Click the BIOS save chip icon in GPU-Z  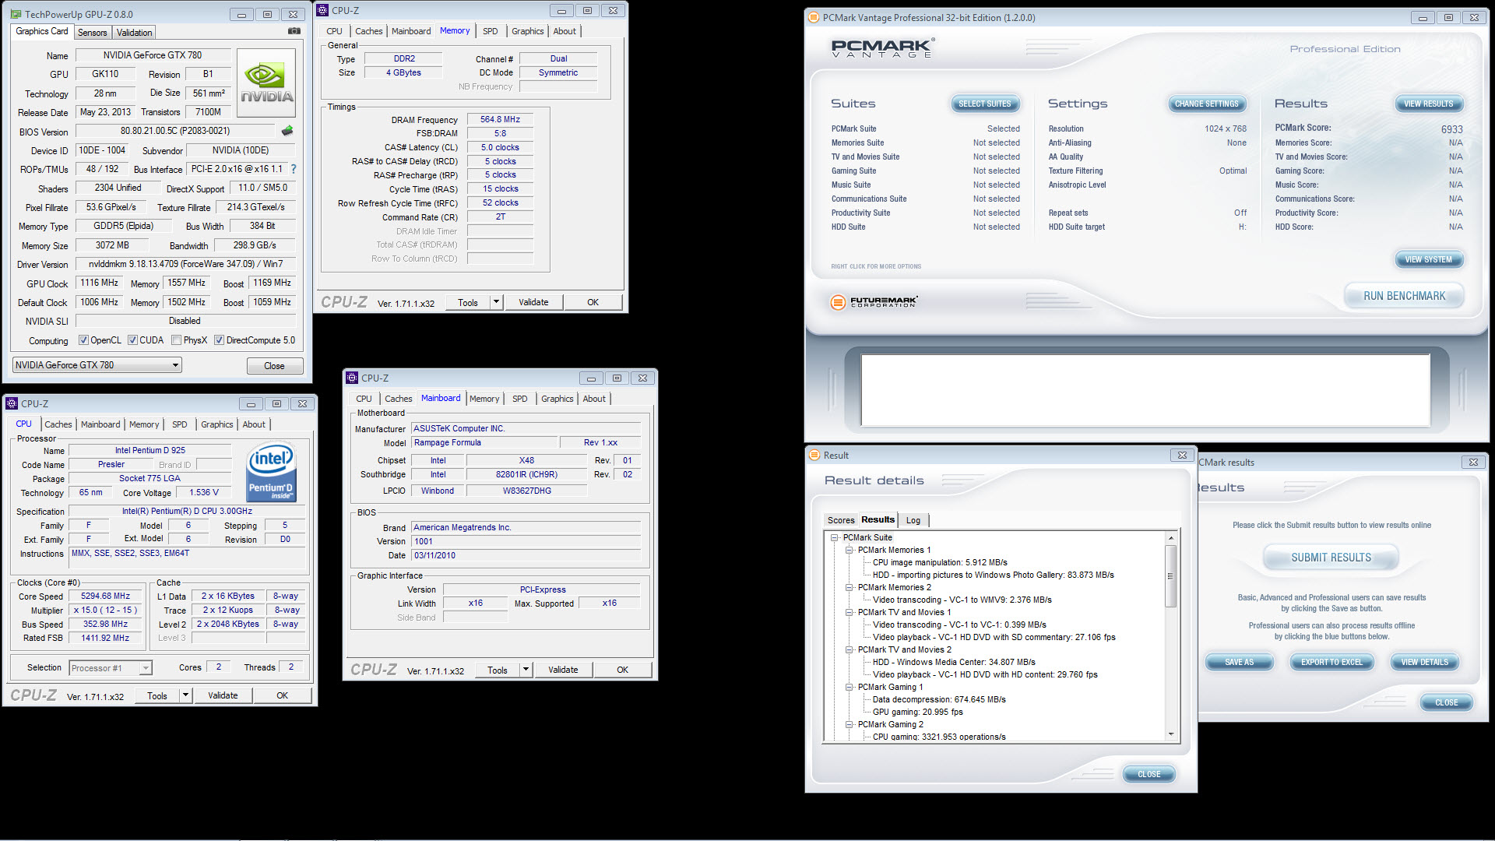pos(287,131)
